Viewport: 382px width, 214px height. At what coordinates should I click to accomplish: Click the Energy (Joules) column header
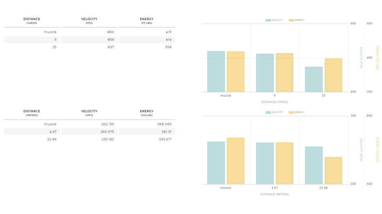pos(146,113)
